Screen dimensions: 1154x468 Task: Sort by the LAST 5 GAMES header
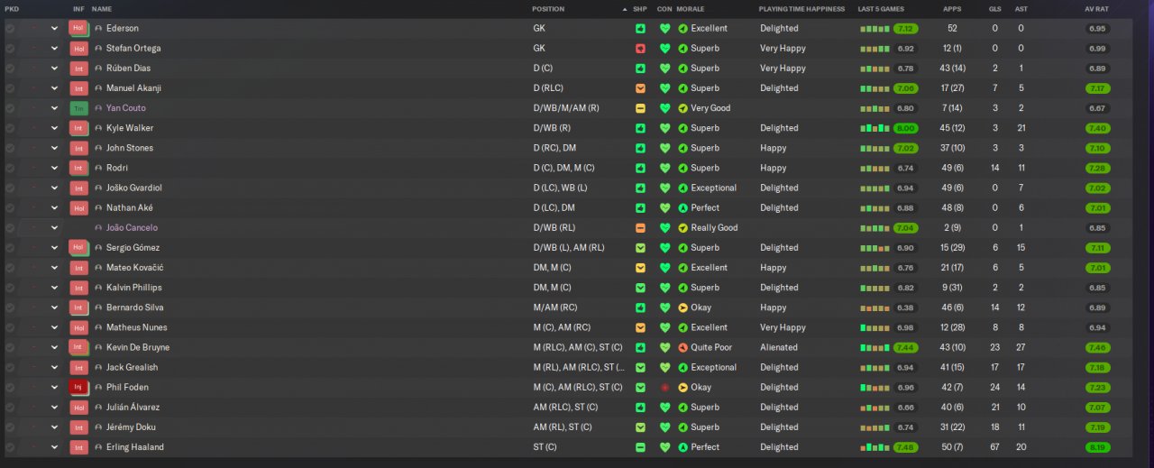[x=881, y=9]
